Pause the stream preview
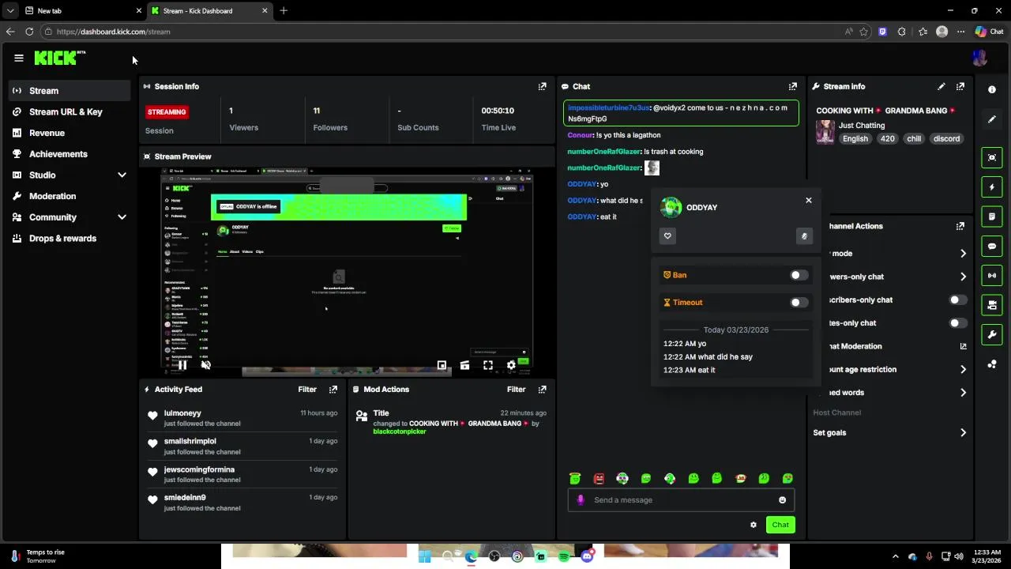Viewport: 1011px width, 569px height. click(182, 364)
